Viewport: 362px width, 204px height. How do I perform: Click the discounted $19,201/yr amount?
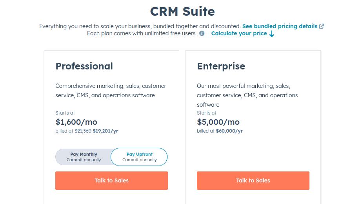[x=105, y=131]
